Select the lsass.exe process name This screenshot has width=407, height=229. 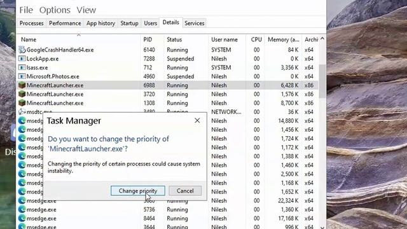click(x=37, y=67)
